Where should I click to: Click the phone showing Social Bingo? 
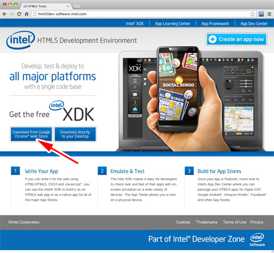(178, 89)
